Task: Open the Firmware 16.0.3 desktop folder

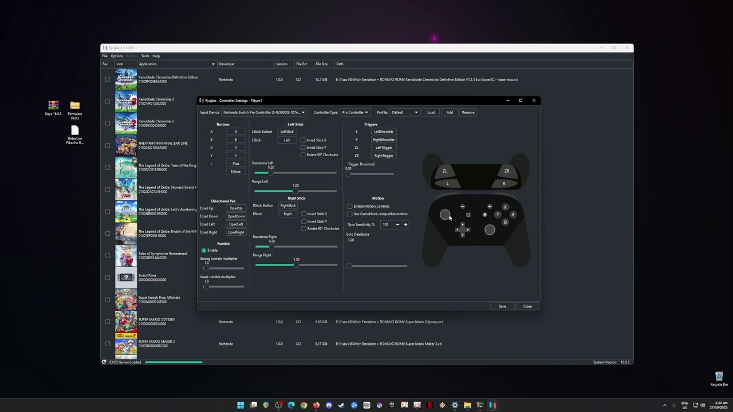Action: click(x=74, y=110)
